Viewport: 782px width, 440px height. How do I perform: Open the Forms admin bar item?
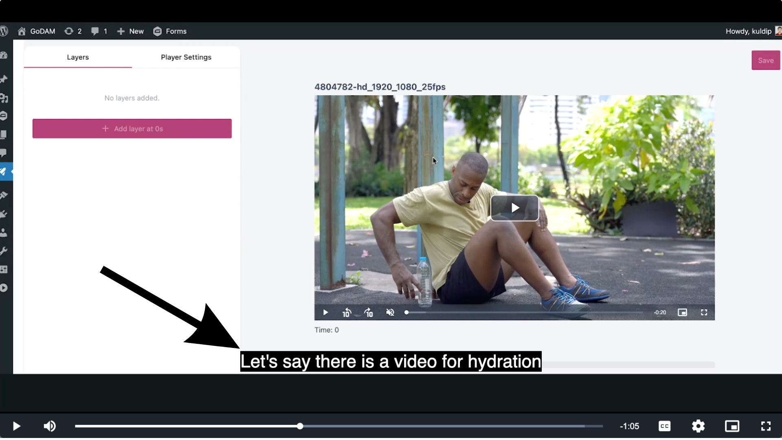click(170, 31)
